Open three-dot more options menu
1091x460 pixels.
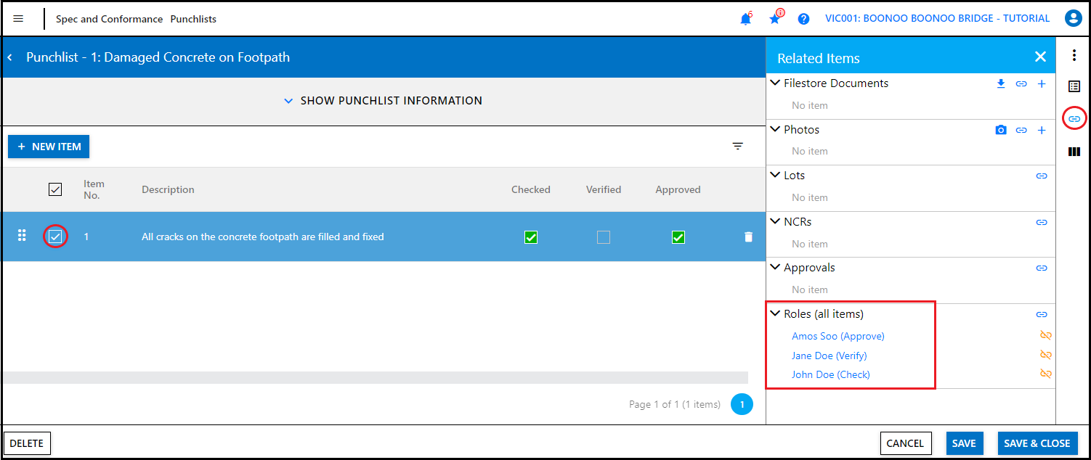[1074, 55]
